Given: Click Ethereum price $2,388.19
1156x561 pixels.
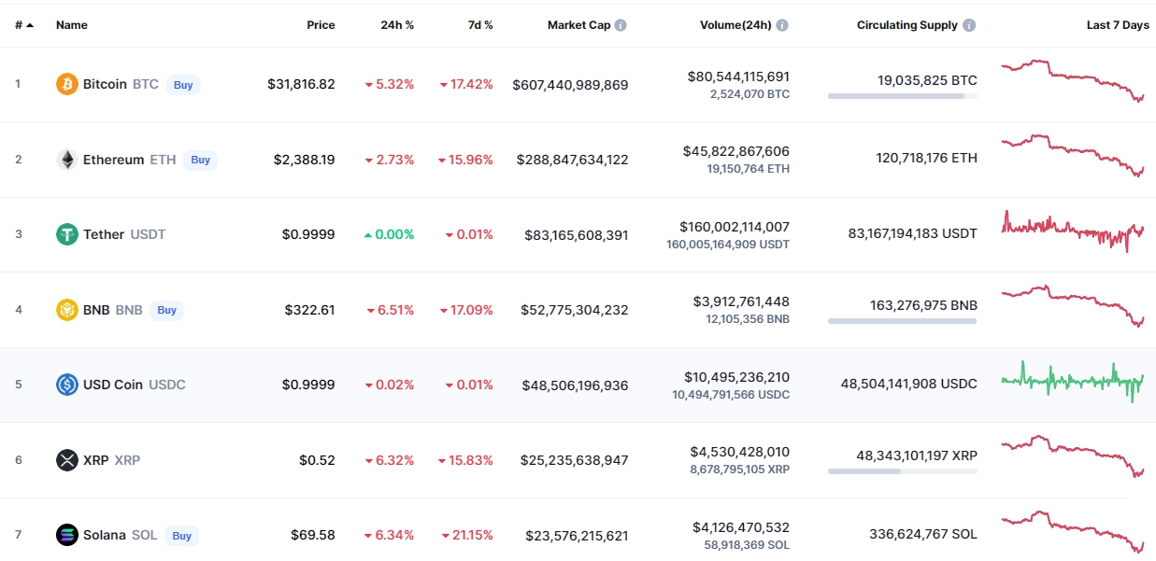Looking at the screenshot, I should (305, 160).
